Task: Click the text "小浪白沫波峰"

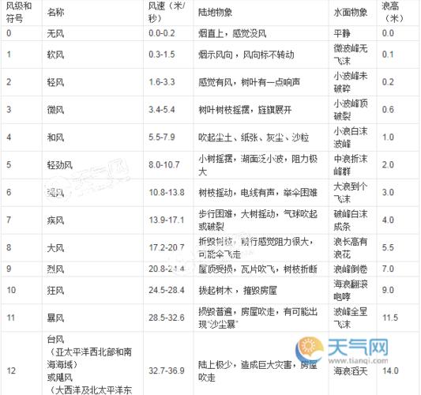Action: pyautogui.click(x=351, y=137)
